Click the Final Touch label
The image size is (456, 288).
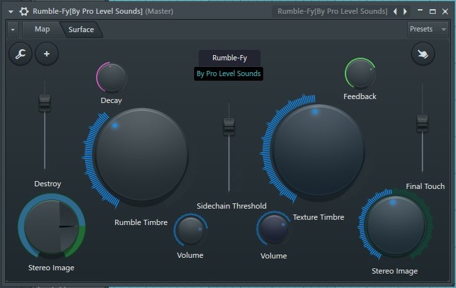[425, 186]
